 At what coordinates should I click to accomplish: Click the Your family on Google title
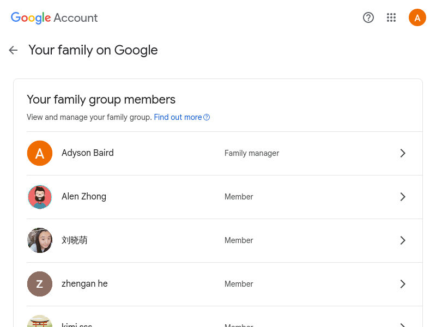(x=93, y=50)
